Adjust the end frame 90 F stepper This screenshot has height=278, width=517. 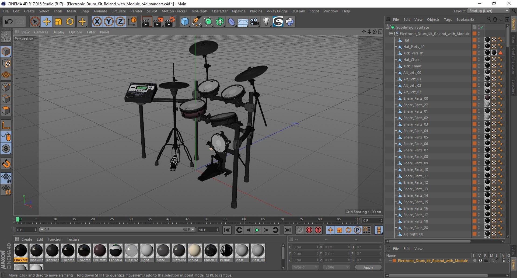(x=217, y=230)
